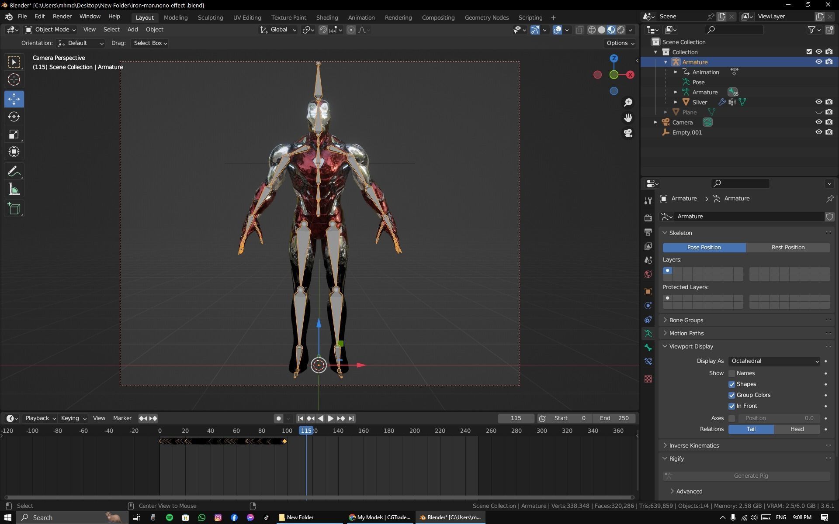839x524 pixels.
Task: Click the viewport pan hand icon
Action: (628, 117)
